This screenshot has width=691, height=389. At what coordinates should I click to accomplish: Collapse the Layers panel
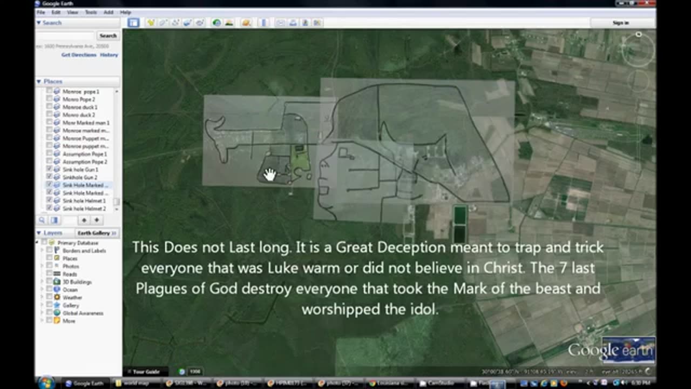[39, 233]
